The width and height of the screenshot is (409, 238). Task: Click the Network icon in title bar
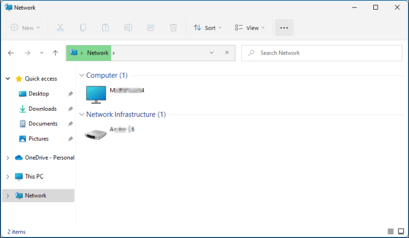(9, 7)
